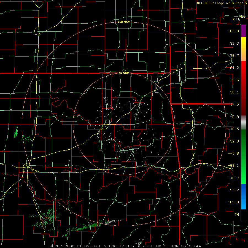This screenshot has height=248, width=248.
Task: Select the -63.1 scale value
Action: click(233, 166)
